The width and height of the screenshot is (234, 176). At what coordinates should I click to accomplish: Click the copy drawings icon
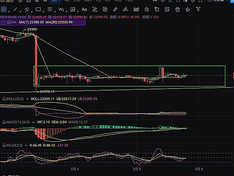157,9
